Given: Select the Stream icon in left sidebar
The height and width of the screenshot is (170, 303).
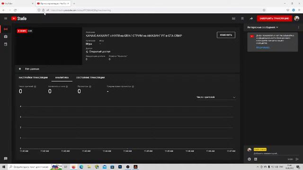Looking at the screenshot, I should (6, 29).
